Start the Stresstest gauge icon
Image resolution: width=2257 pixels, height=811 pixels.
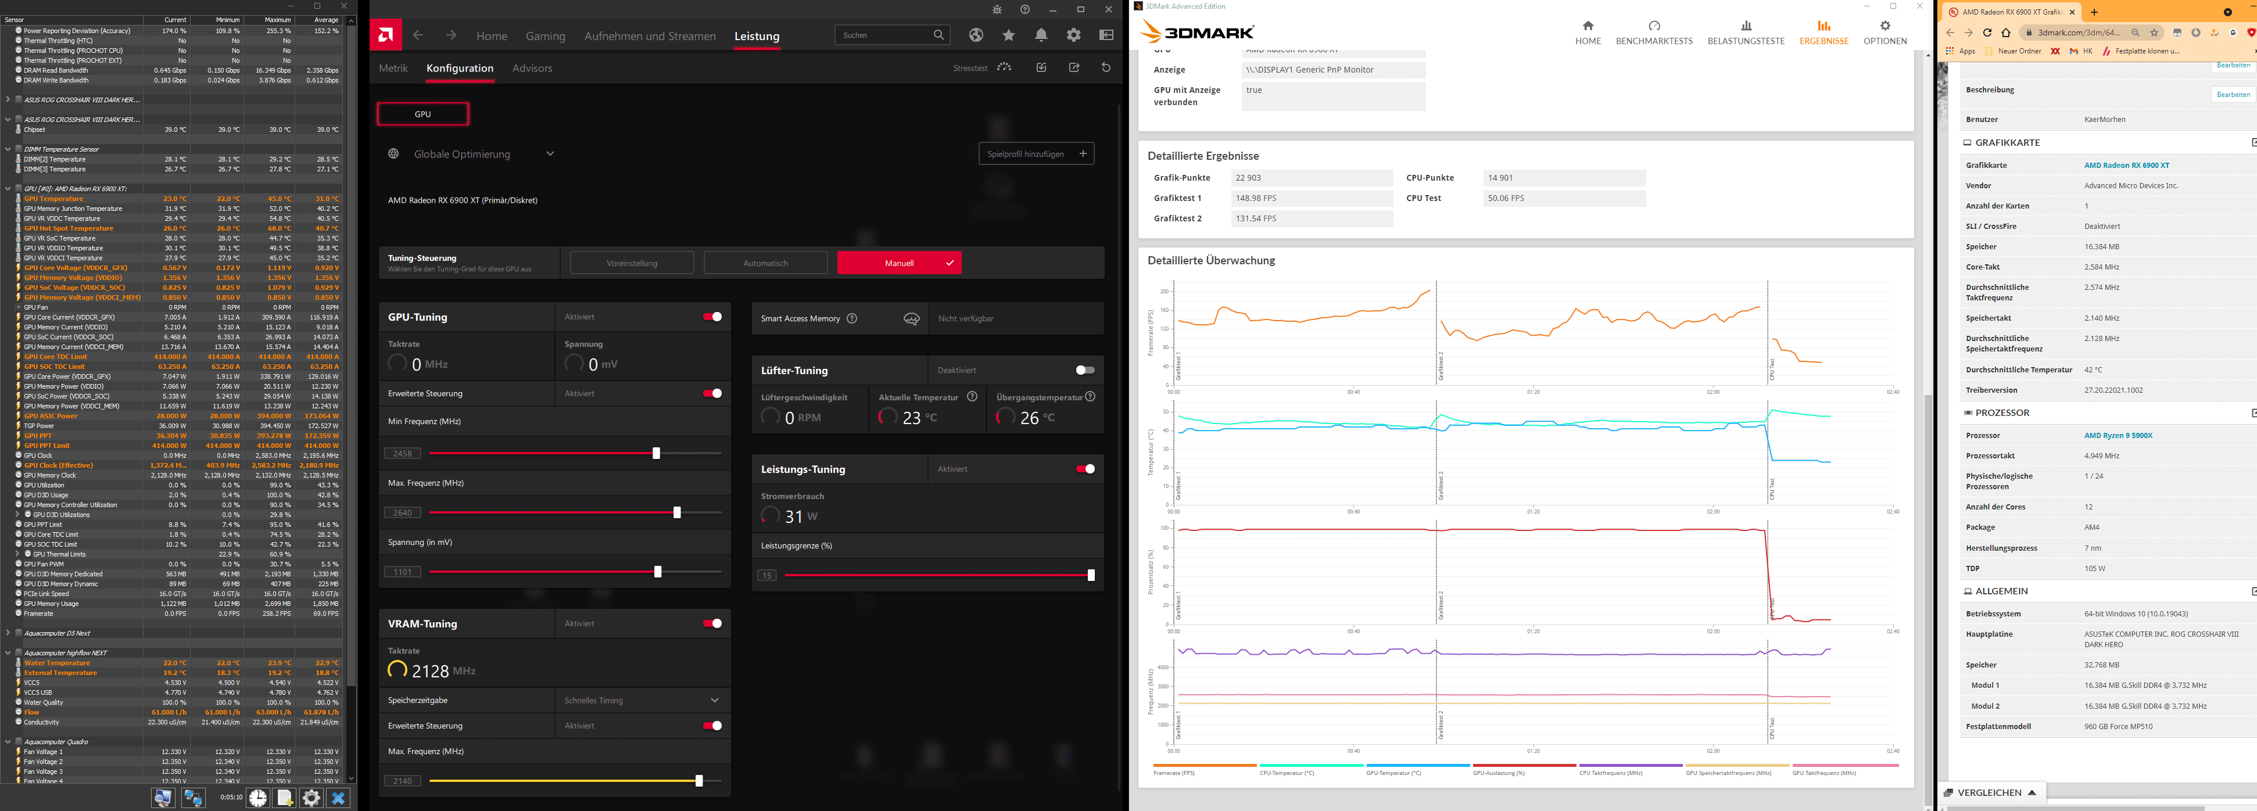pyautogui.click(x=1004, y=67)
